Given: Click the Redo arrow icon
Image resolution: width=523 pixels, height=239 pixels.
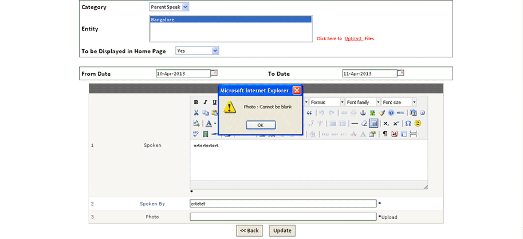Looking at the screenshot, I should (332, 113).
